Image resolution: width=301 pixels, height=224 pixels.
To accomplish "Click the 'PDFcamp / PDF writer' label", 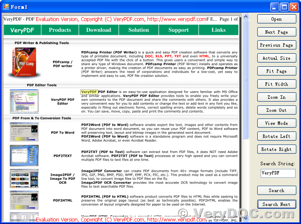I will tap(63, 64).
